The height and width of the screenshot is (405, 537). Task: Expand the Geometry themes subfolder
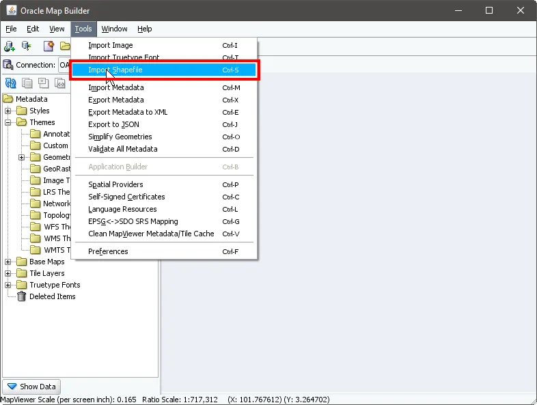(x=22, y=157)
